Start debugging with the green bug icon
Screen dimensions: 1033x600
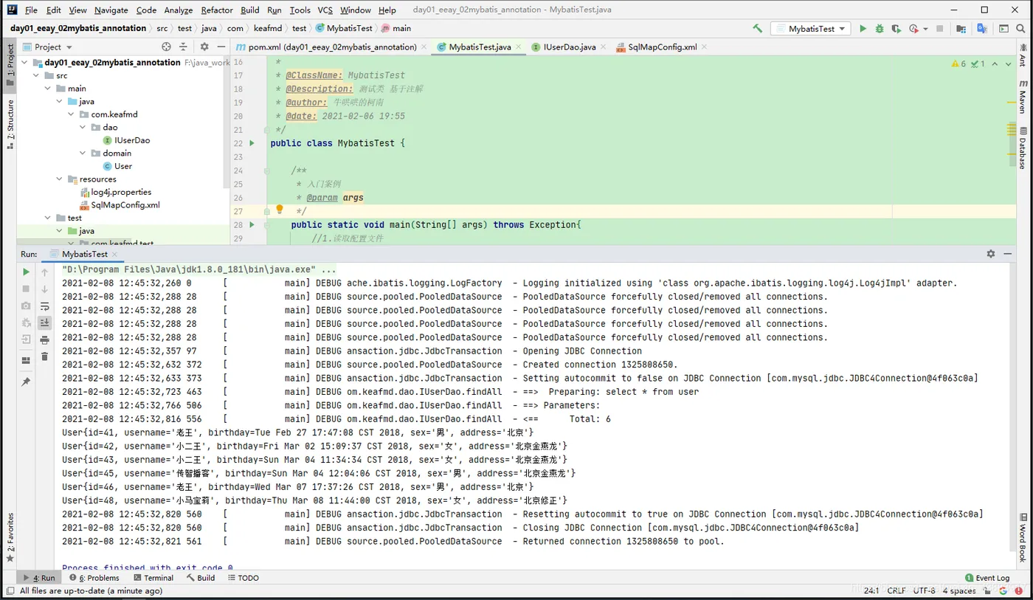[x=880, y=29]
